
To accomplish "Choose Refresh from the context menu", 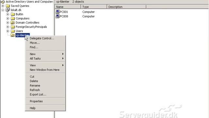I will click(45, 90).
